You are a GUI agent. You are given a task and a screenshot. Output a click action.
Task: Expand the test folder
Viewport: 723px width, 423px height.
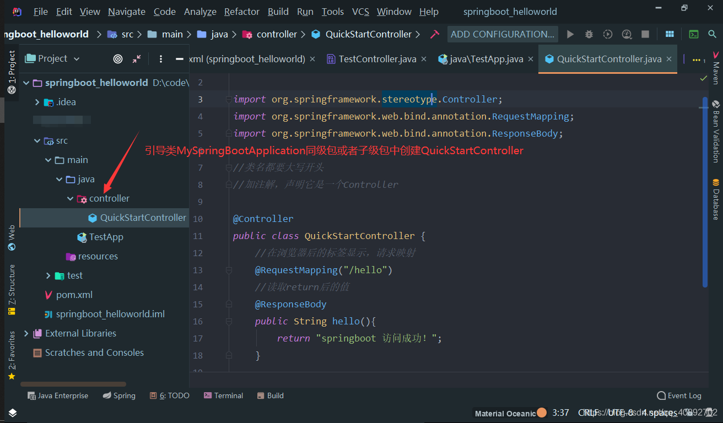tap(48, 276)
